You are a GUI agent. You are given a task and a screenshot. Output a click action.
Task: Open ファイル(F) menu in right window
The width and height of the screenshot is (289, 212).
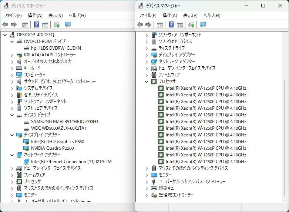147,15
